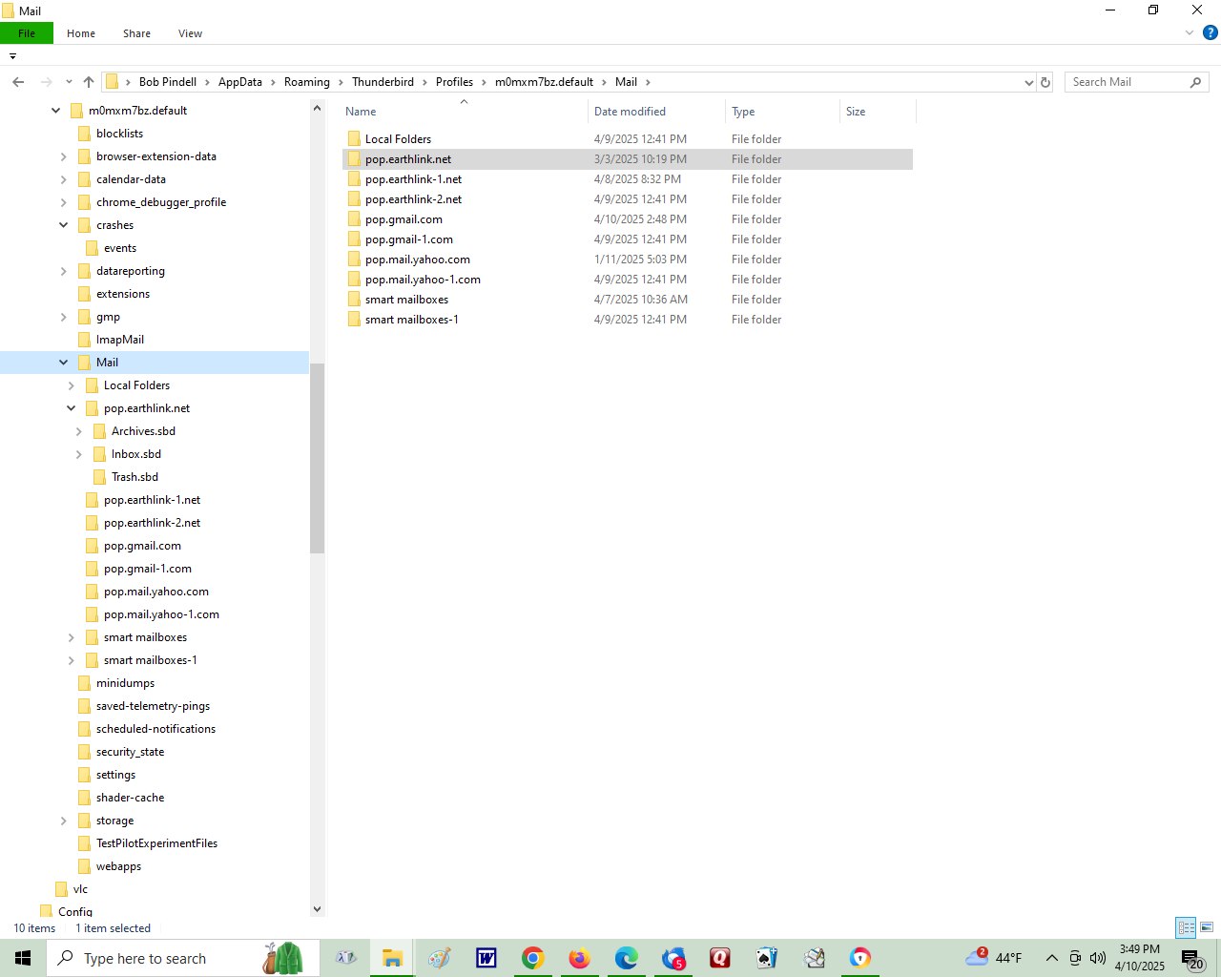Click in the Search Mail box
Viewport: 1221px width, 977px height.
[1126, 82]
